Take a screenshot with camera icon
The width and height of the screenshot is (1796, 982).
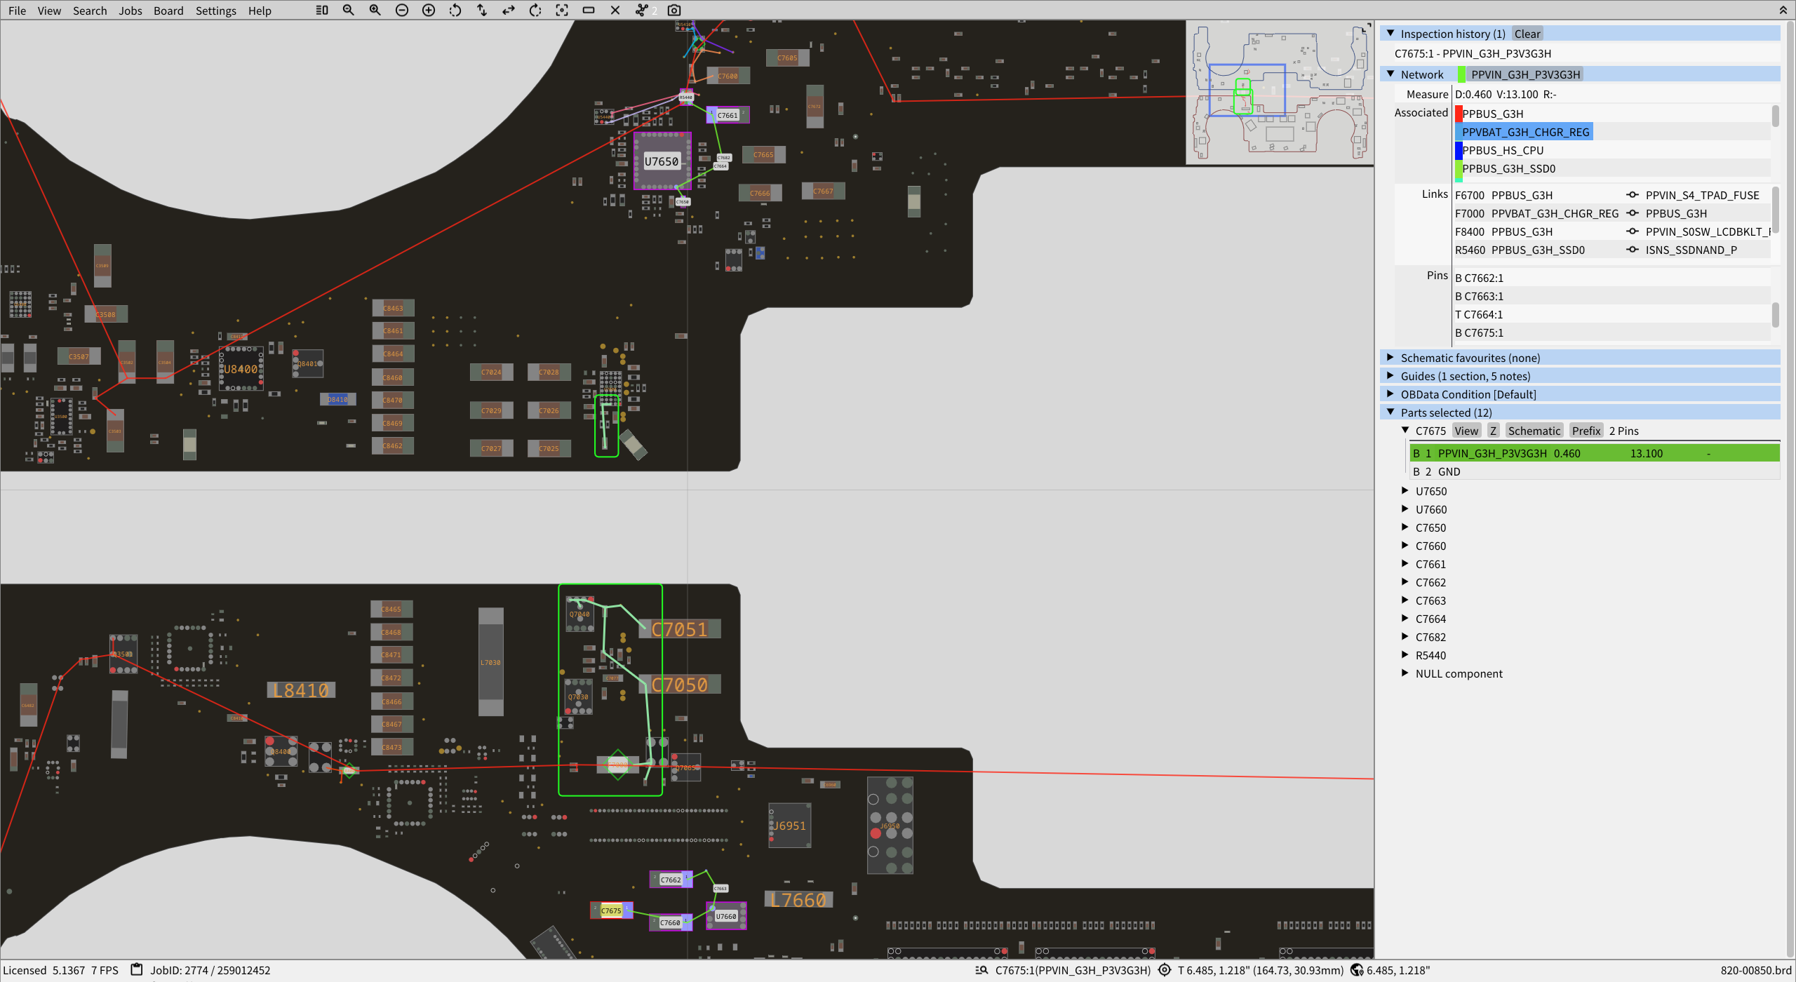pyautogui.click(x=674, y=11)
